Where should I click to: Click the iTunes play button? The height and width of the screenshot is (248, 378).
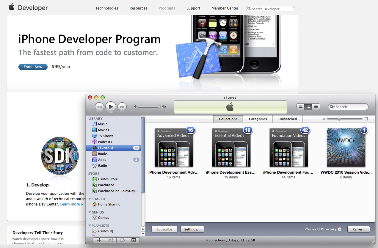[x=111, y=106]
